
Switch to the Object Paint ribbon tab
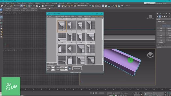click(34, 8)
